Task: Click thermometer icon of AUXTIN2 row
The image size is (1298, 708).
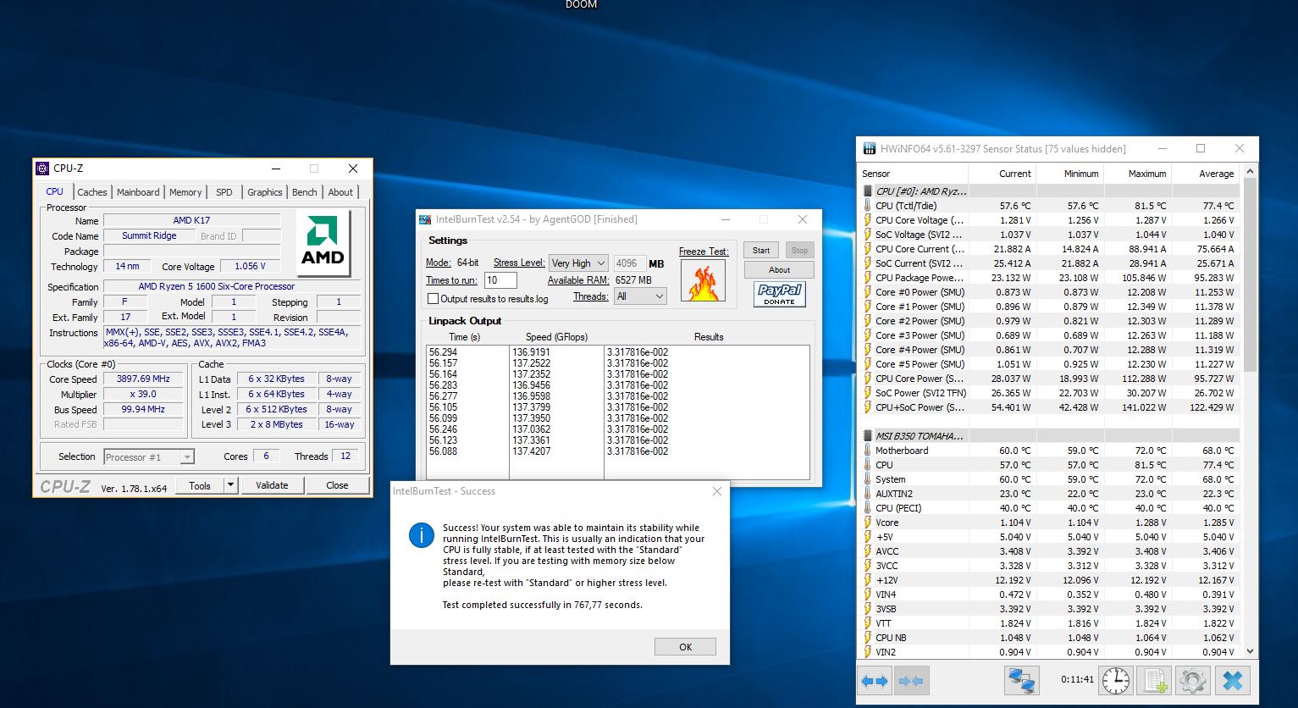Action: click(x=868, y=494)
